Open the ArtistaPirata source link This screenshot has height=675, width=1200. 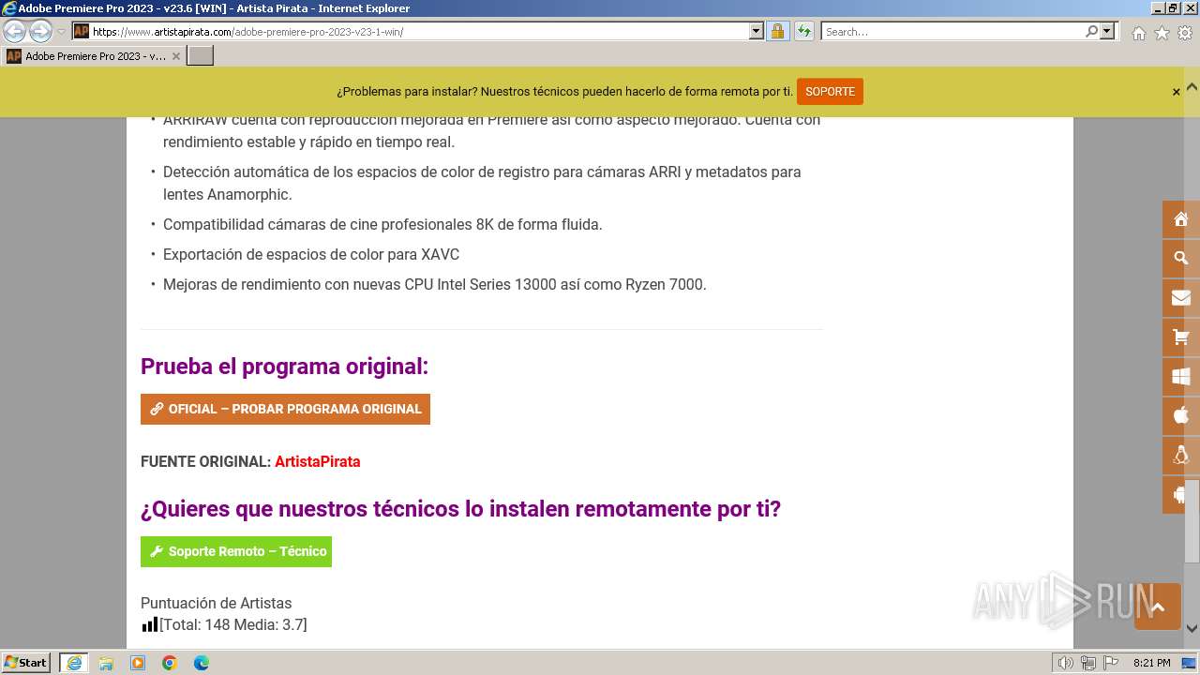(317, 461)
